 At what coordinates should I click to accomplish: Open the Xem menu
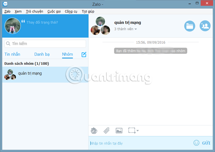(18, 11)
